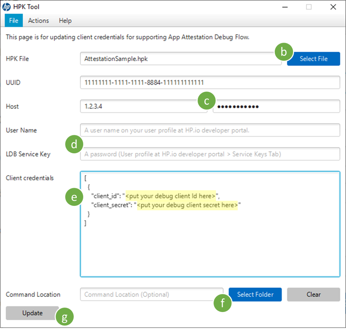Screen dimensions: 346x332
Task: Click the "HPK Tool" window title
Action: tap(26, 7)
